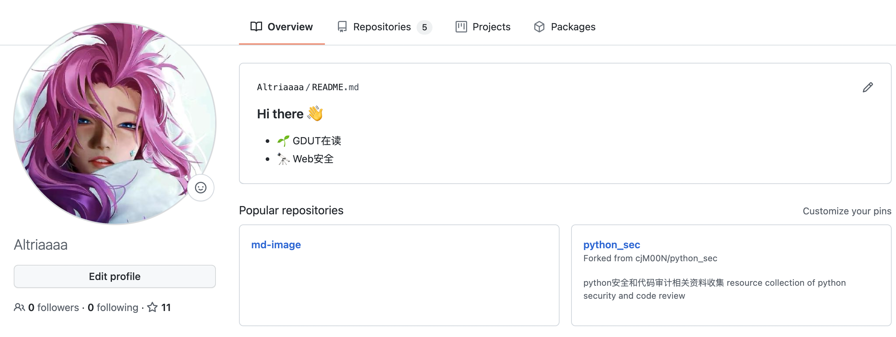Click the Edit profile button
This screenshot has width=896, height=337.
[x=115, y=276]
